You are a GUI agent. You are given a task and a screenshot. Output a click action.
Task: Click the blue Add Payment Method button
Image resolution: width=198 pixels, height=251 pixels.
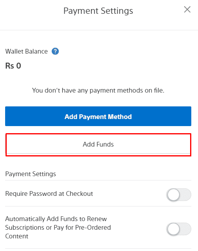click(98, 116)
